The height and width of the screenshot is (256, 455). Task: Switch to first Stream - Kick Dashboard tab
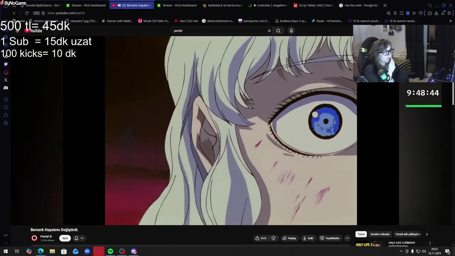click(86, 5)
